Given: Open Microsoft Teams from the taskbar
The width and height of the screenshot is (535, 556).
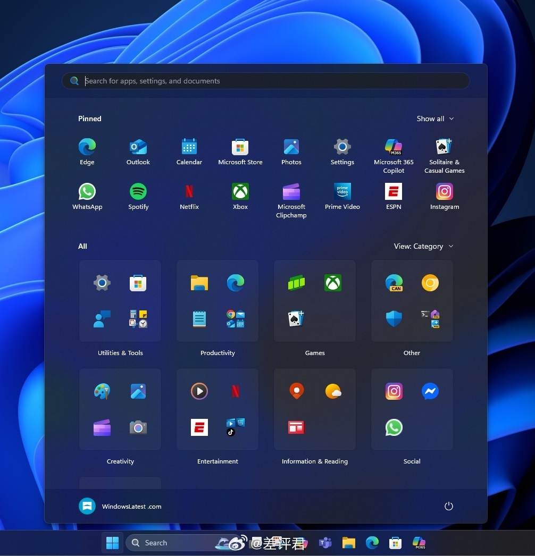Looking at the screenshot, I should tap(325, 543).
